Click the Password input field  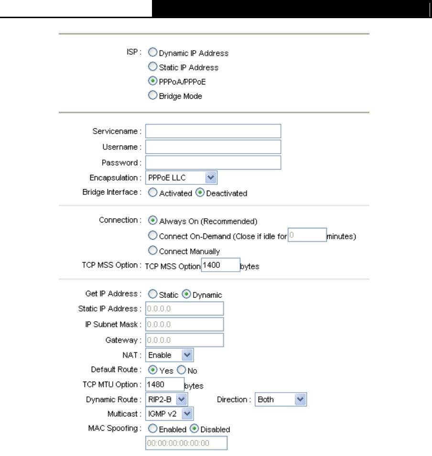pyautogui.click(x=213, y=162)
